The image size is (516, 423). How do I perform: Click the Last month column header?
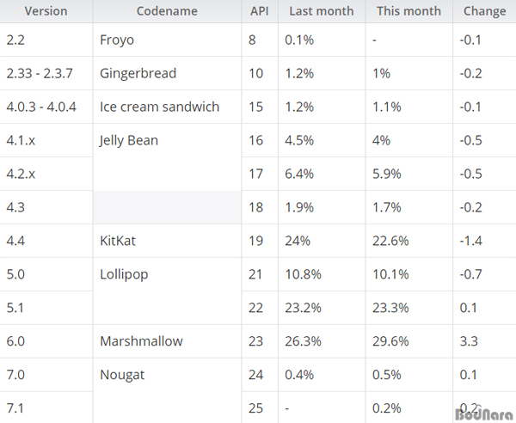[x=322, y=11]
